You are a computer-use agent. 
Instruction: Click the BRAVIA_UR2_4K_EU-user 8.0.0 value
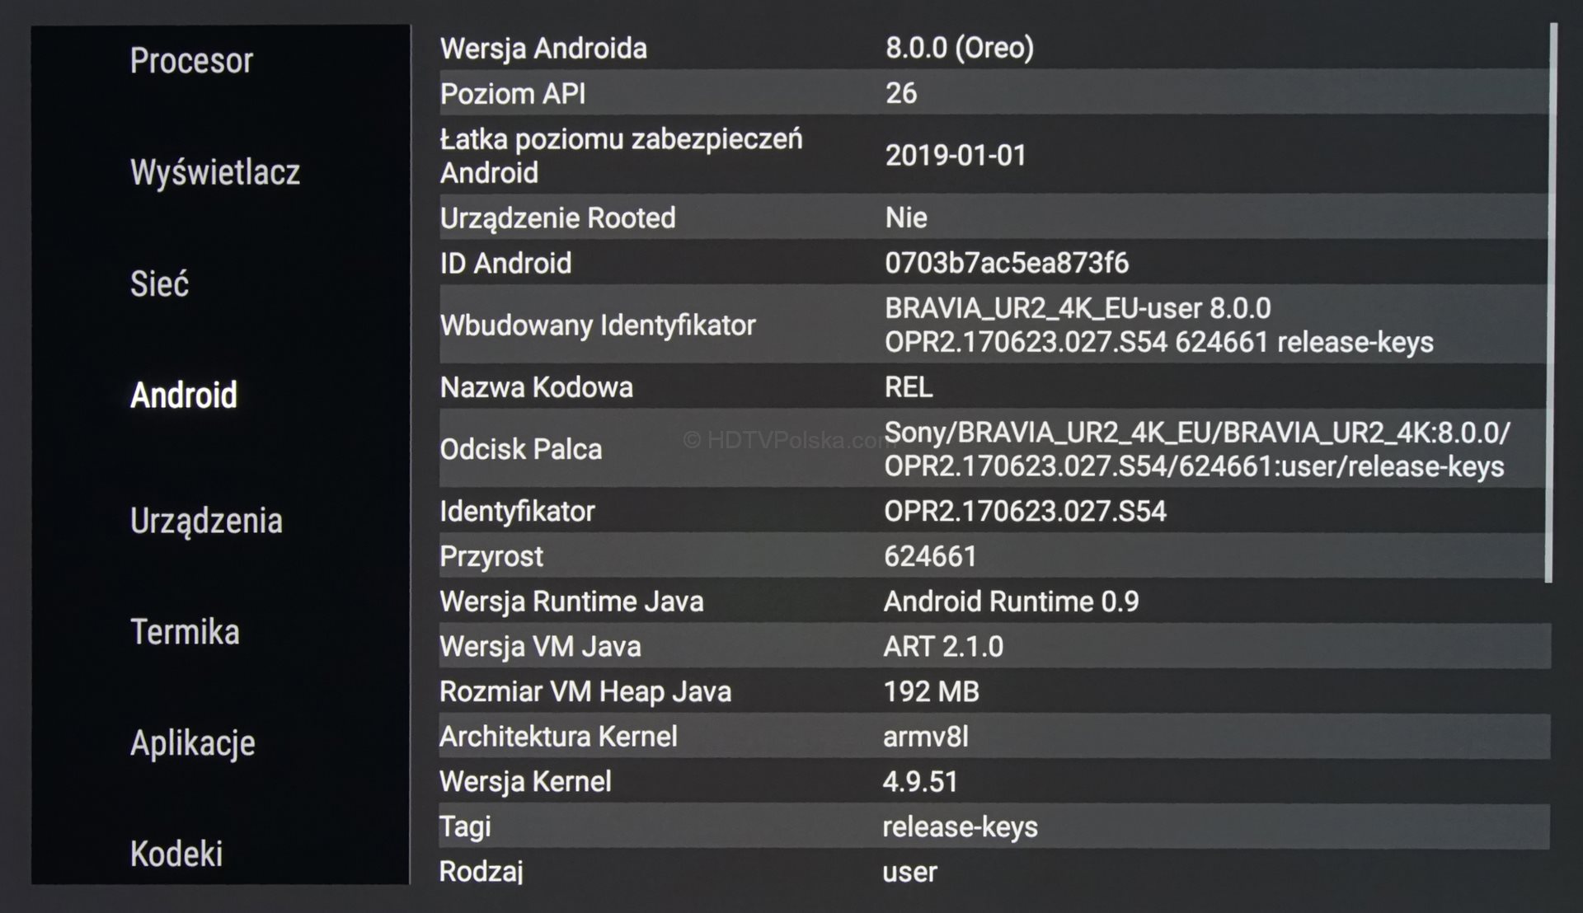click(1159, 325)
